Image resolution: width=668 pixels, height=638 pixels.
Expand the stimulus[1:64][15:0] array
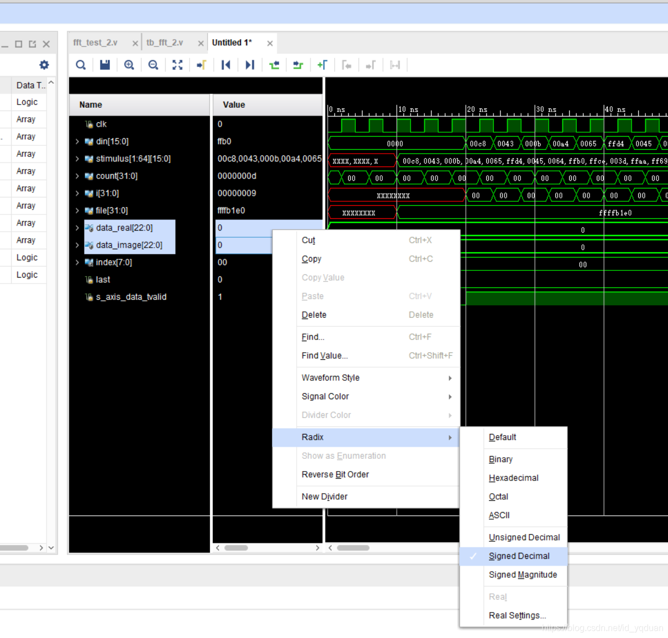coord(77,159)
